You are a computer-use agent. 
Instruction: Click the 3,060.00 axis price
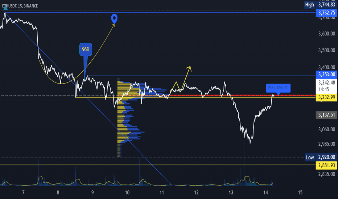326,129
